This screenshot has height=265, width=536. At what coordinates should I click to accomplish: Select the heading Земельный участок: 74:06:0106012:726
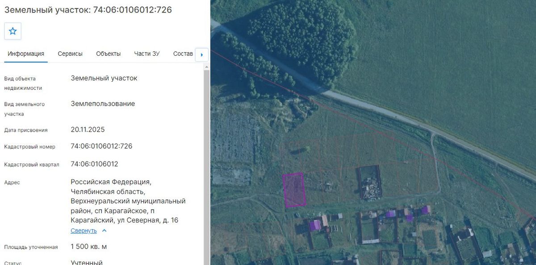[88, 10]
